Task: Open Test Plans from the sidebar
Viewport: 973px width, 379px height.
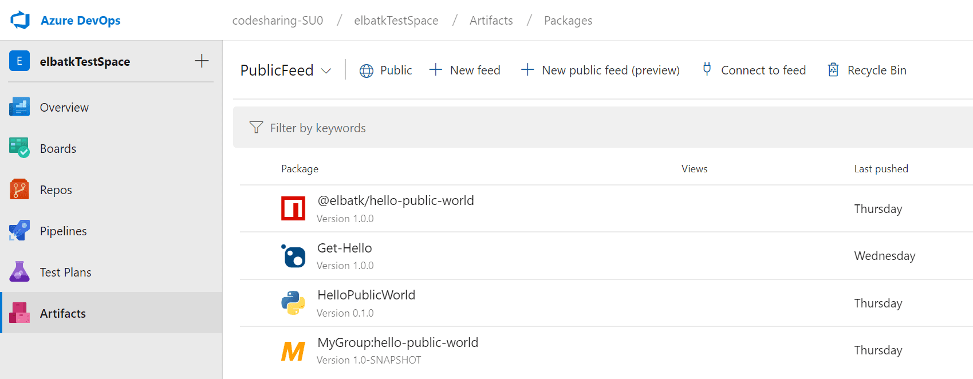Action: pos(65,273)
